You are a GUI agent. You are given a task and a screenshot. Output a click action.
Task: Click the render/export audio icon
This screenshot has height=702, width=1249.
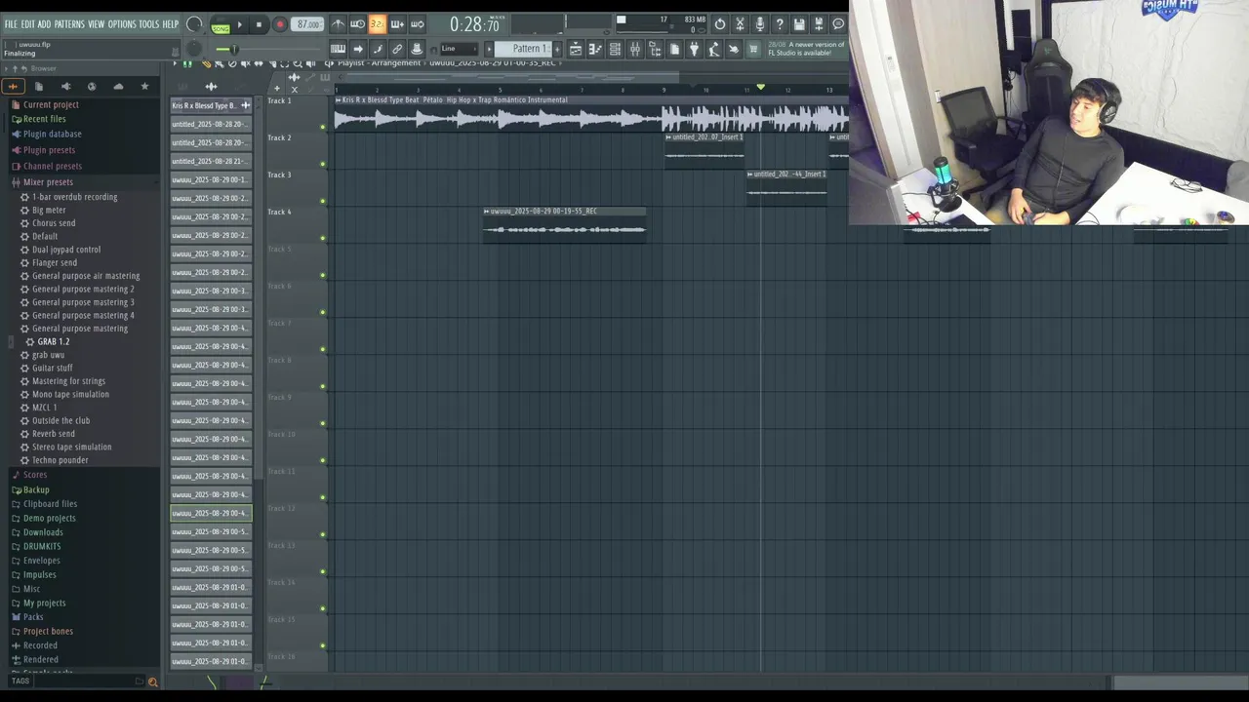[x=819, y=24]
